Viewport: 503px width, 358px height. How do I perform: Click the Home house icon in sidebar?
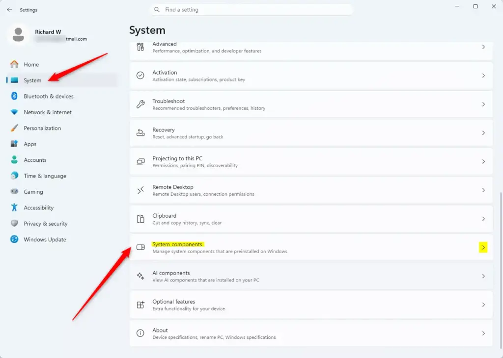(x=14, y=64)
